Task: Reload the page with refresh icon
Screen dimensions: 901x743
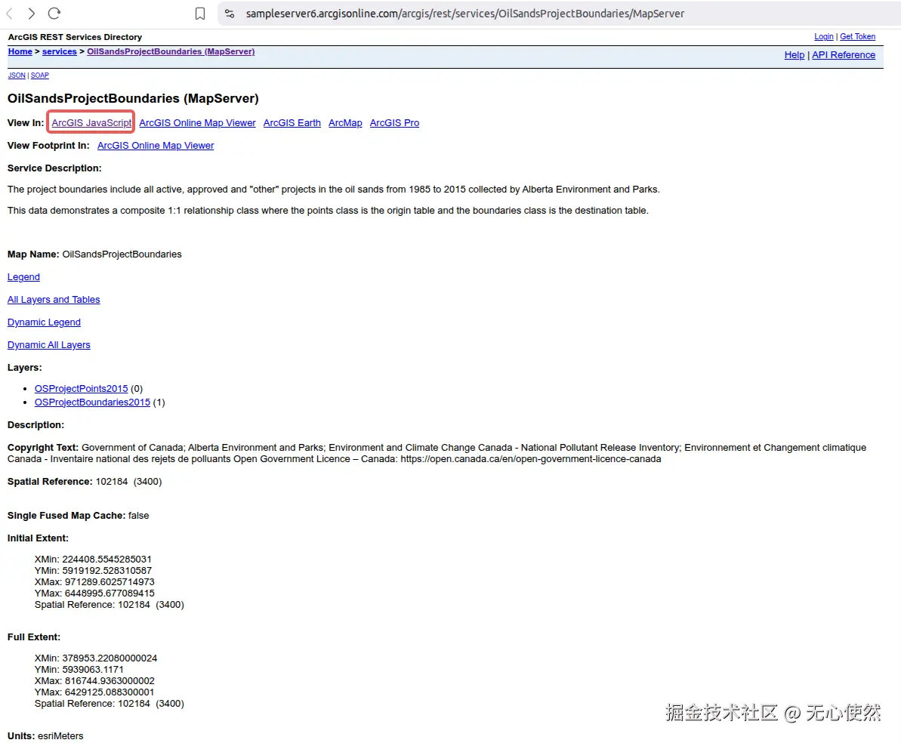Action: click(54, 14)
